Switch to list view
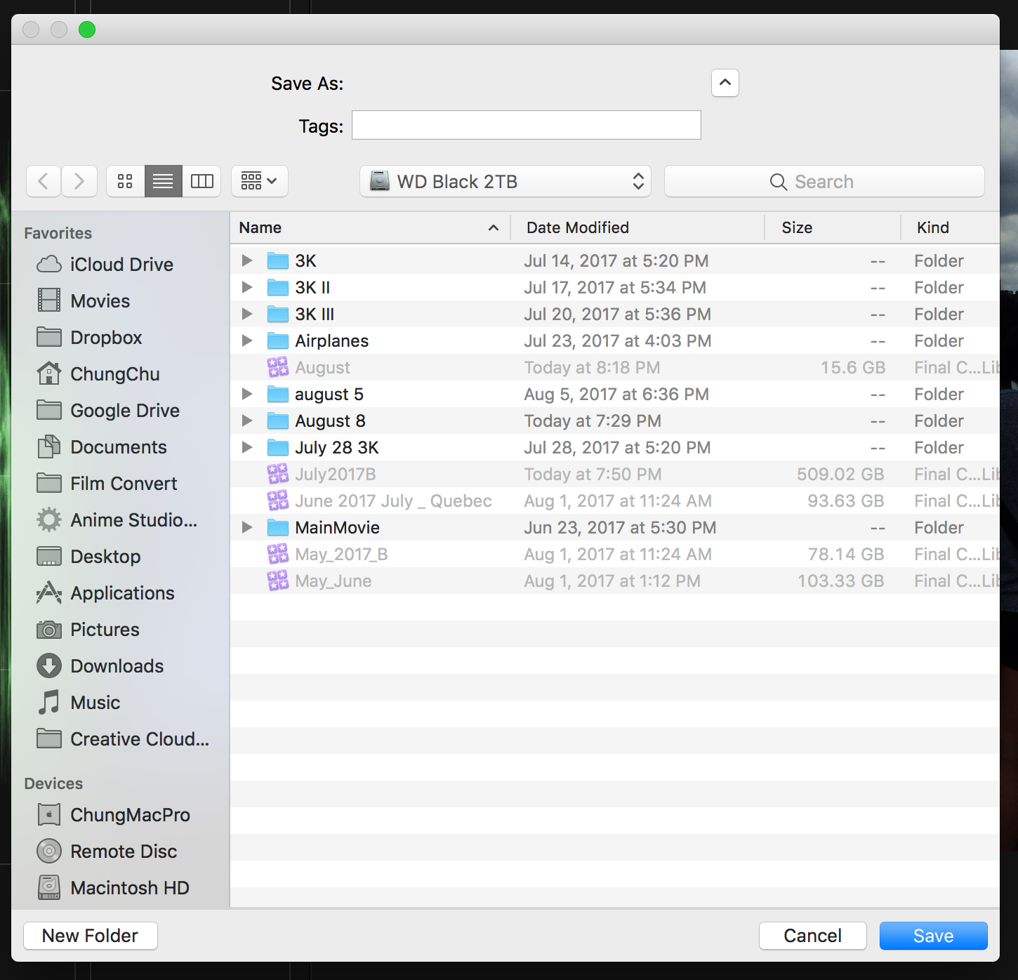Screen dimensions: 1018x980 pos(164,181)
